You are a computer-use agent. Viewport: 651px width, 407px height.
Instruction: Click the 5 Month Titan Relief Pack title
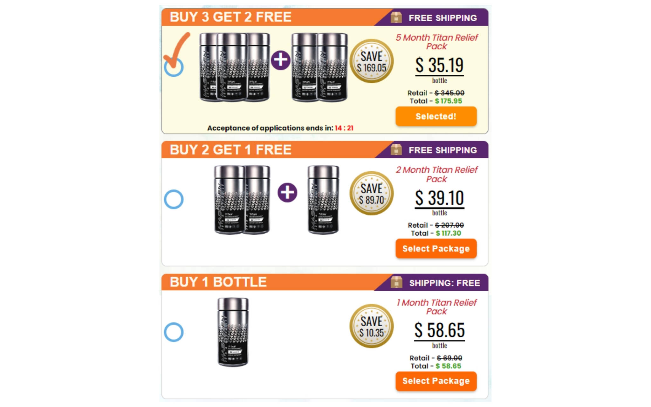pos(436,42)
